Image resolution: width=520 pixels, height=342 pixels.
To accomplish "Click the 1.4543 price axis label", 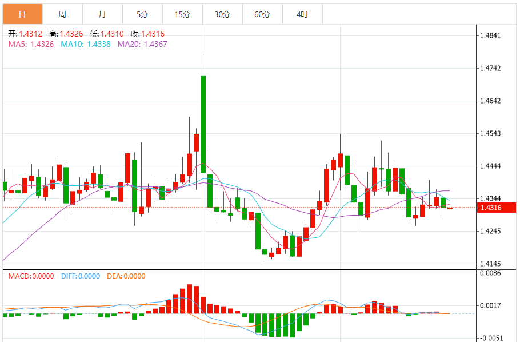I will click(490, 133).
